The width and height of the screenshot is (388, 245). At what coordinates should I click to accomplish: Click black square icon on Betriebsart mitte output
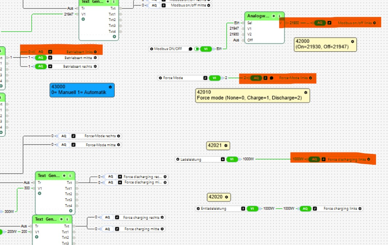50,58
